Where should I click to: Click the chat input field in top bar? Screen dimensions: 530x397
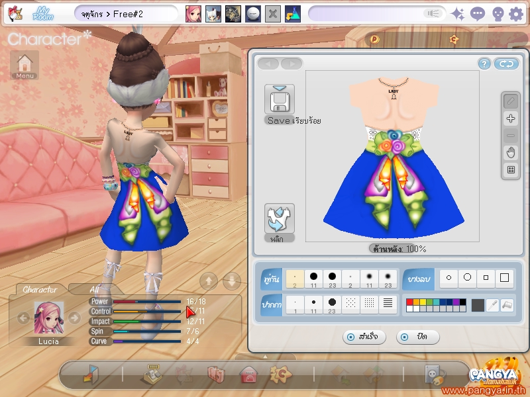coord(367,14)
